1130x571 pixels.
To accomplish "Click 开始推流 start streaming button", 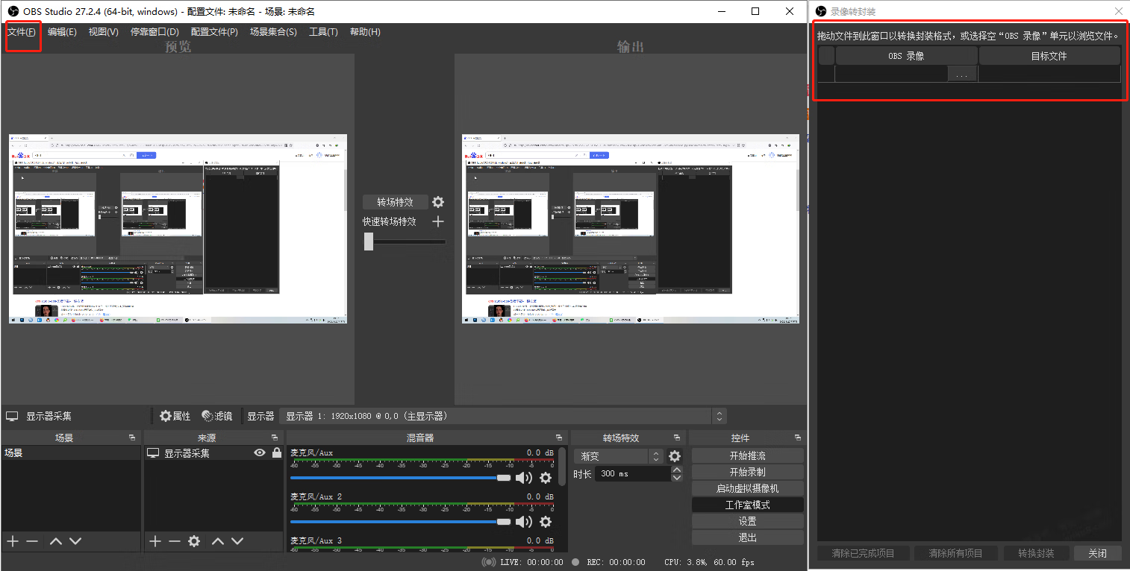I will click(x=748, y=455).
